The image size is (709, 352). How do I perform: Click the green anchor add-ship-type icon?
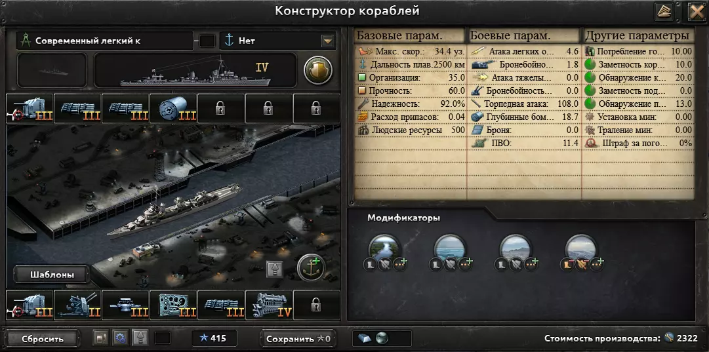click(x=311, y=268)
